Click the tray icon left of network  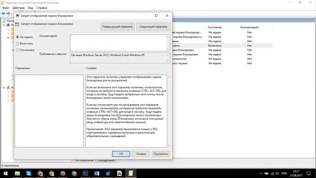(267, 174)
